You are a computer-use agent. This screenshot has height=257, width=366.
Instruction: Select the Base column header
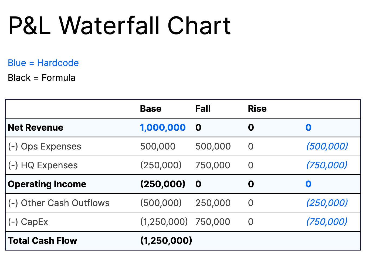click(151, 109)
